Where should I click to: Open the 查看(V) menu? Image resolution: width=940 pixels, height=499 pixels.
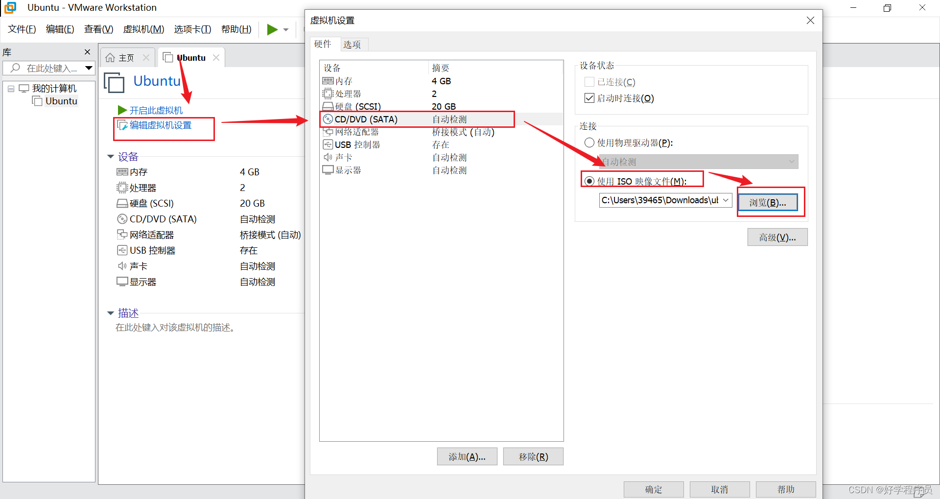click(98, 29)
